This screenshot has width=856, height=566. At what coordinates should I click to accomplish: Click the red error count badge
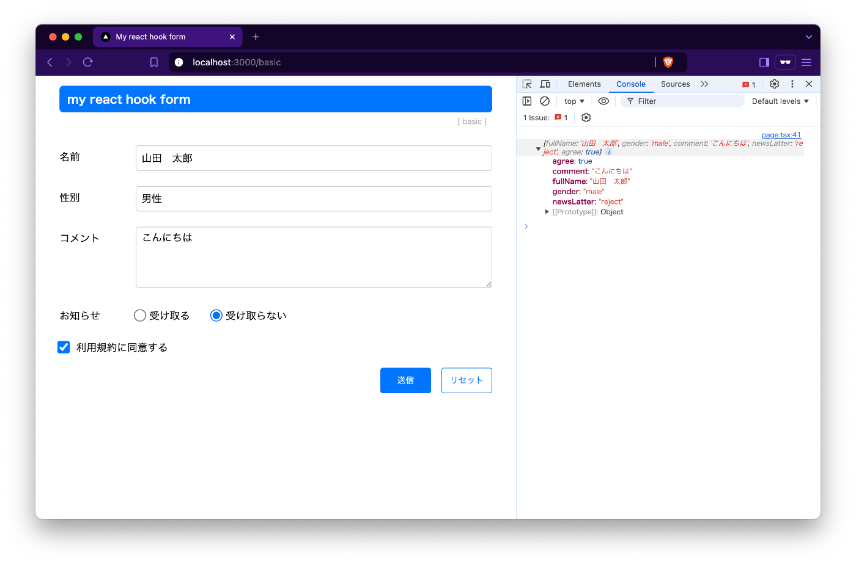coord(749,85)
